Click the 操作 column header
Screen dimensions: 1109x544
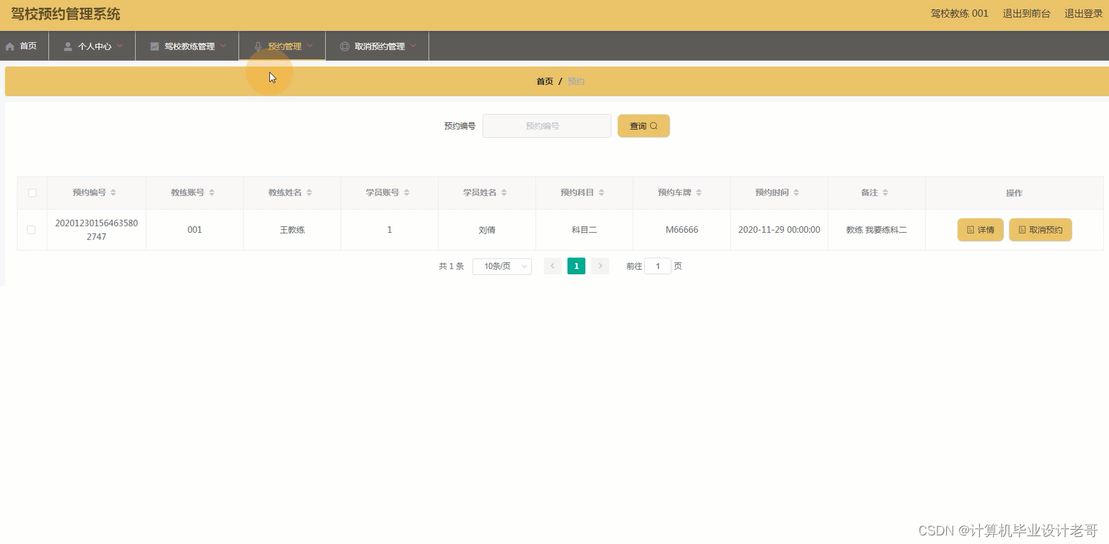point(1014,193)
